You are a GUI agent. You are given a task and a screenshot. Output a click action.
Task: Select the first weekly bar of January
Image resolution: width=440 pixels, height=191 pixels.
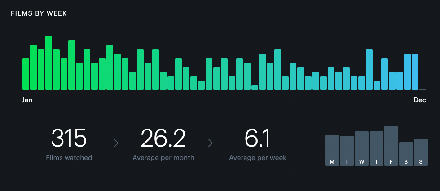point(26,74)
